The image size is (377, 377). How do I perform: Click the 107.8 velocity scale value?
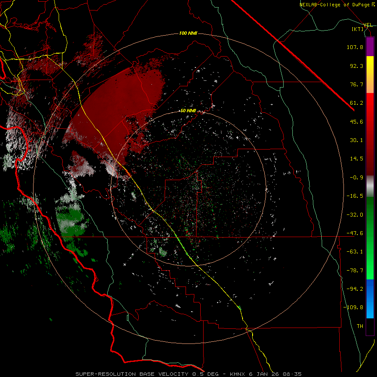(355, 47)
